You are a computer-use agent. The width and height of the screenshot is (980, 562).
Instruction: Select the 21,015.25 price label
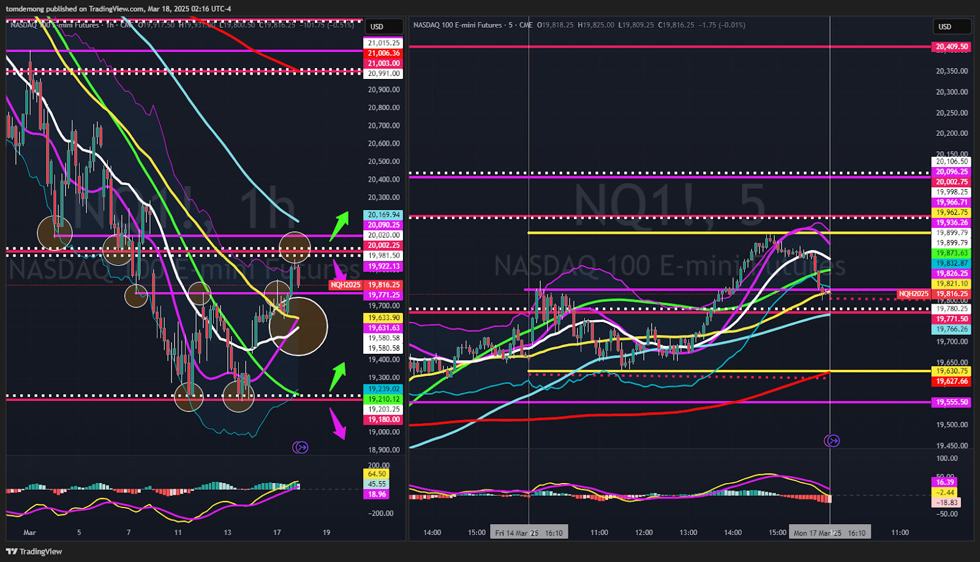click(x=384, y=43)
